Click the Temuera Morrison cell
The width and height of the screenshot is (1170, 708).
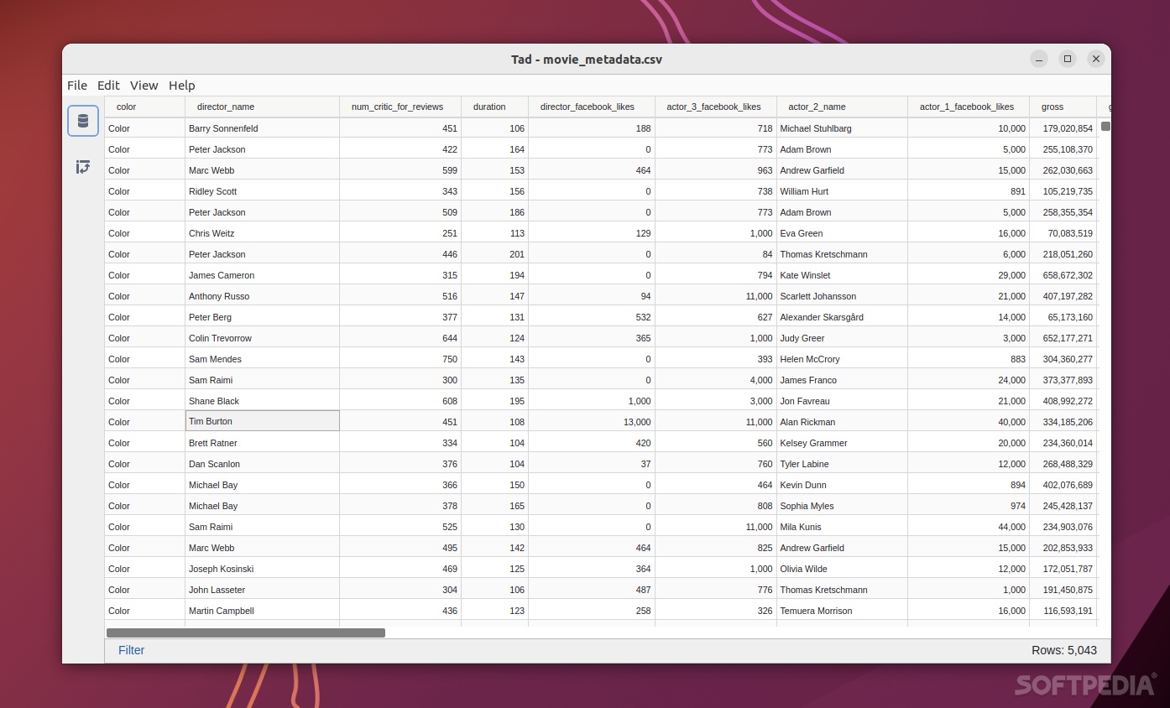(x=842, y=611)
